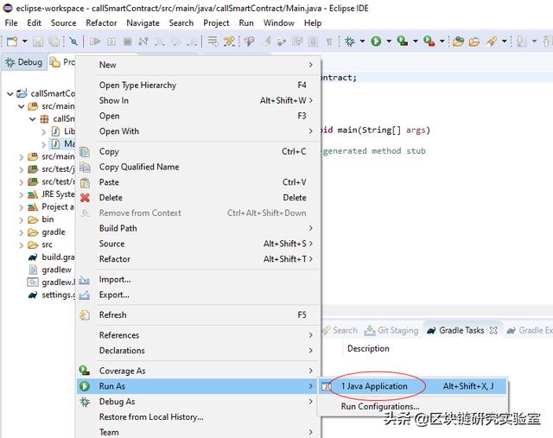Open the New wizard dropdown arrow

(x=25, y=41)
